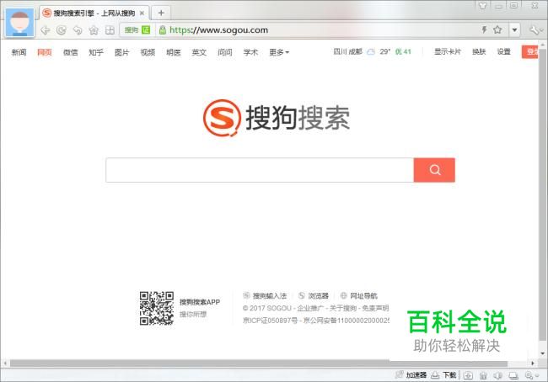This screenshot has width=548, height=382.
Task: Select the 搜狗搜索引擎 - 上网从搜狗 tab
Action: point(94,13)
